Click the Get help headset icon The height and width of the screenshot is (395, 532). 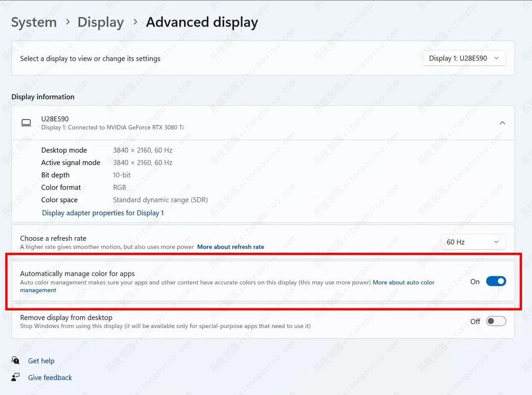click(x=16, y=361)
